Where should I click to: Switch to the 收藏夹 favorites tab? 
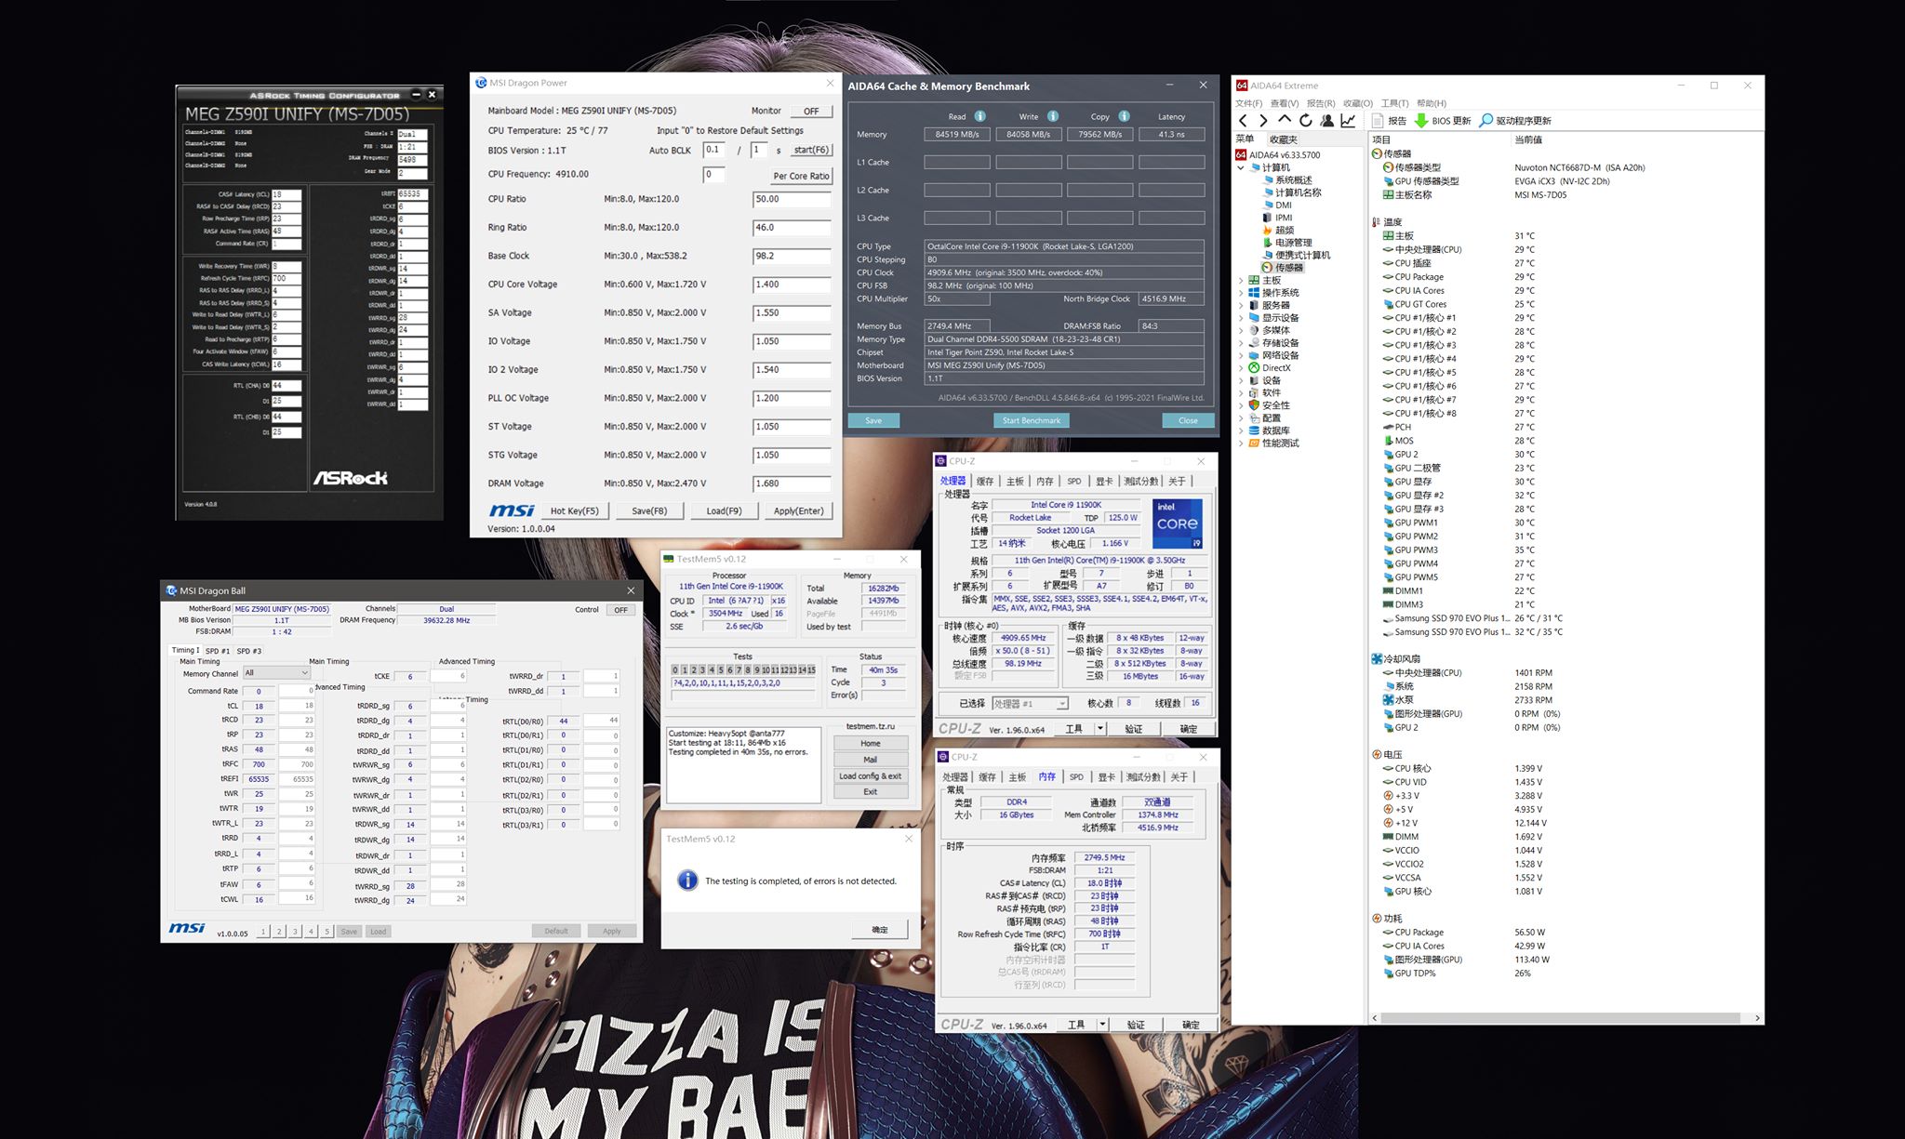(x=1284, y=139)
